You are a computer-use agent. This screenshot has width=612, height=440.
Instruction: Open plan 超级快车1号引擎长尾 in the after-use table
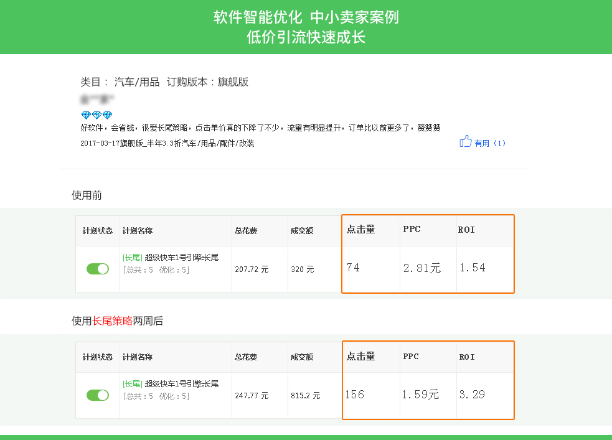tap(181, 384)
